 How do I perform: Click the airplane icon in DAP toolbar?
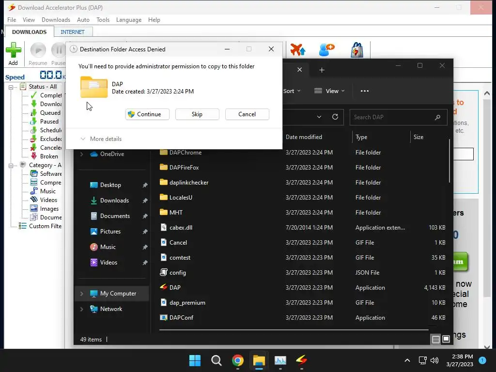point(298,50)
